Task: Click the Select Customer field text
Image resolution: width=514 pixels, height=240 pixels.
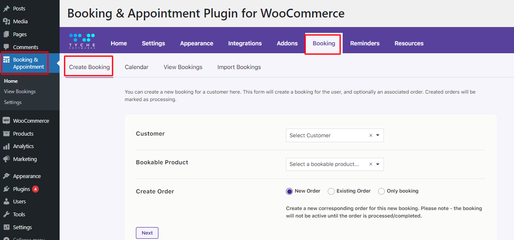Action: [x=310, y=136]
